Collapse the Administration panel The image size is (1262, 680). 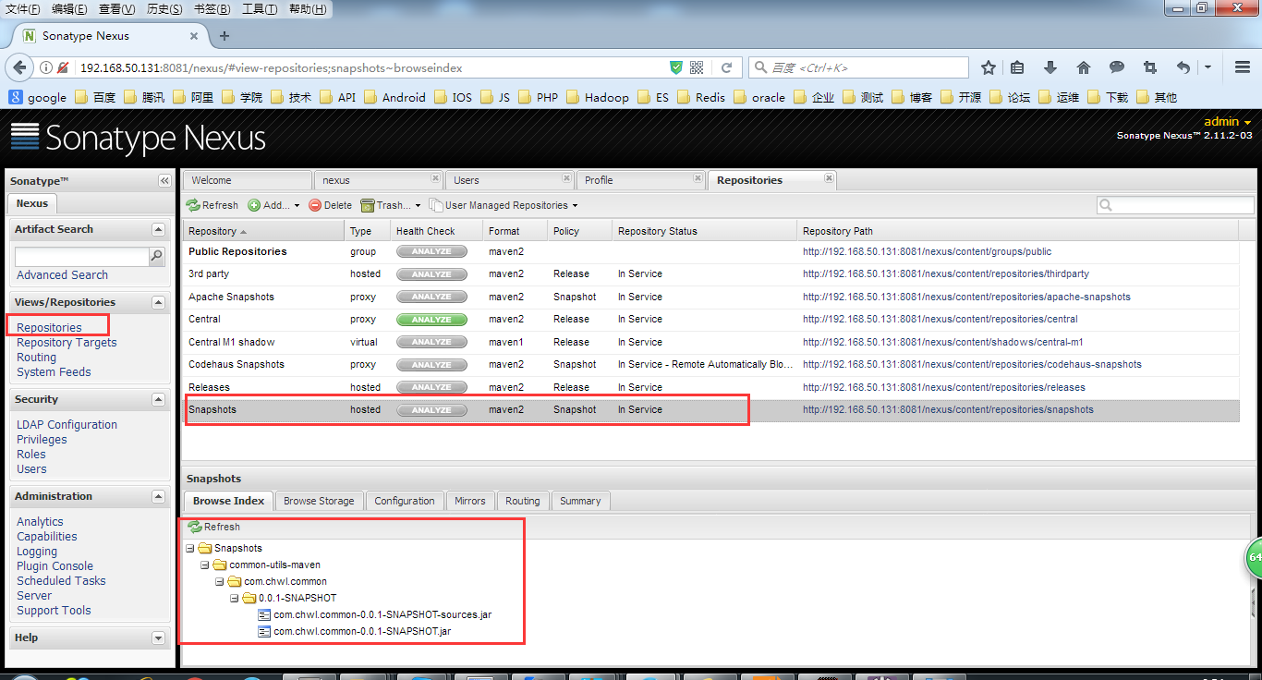(158, 496)
